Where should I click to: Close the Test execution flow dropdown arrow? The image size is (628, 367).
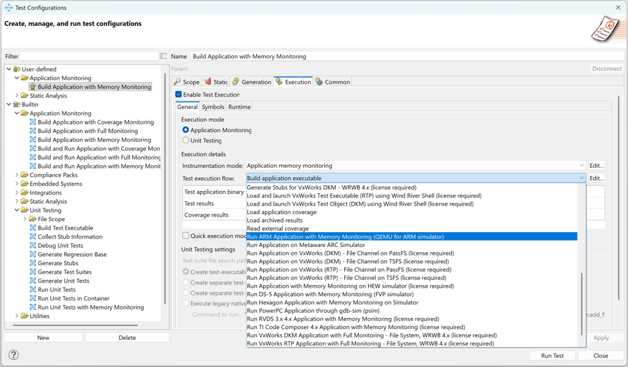point(582,178)
